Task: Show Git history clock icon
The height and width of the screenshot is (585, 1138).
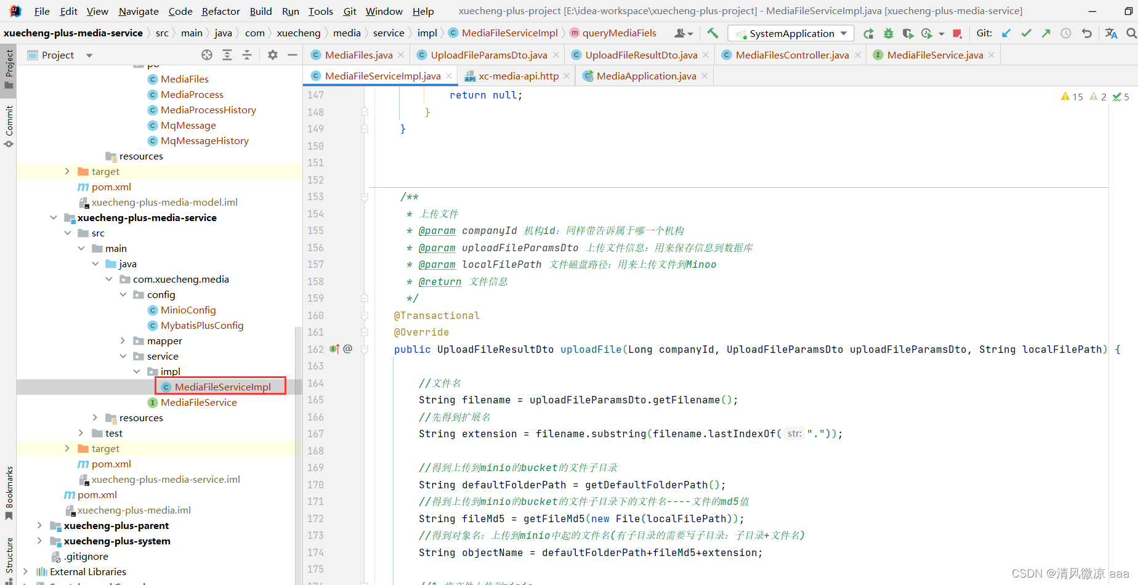Action: pyautogui.click(x=1066, y=33)
